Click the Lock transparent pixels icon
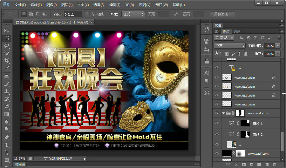 [227, 54]
